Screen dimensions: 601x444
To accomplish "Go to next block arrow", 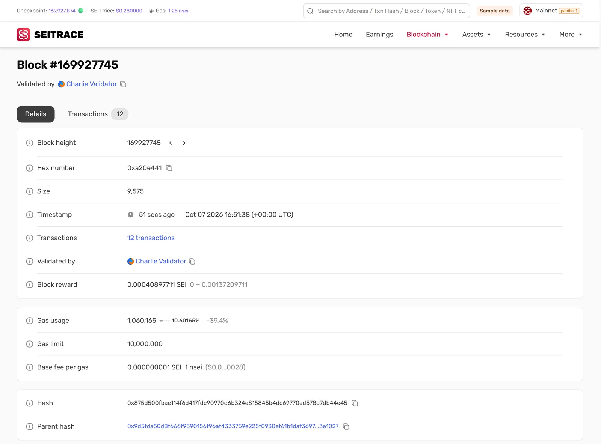I will pos(184,143).
